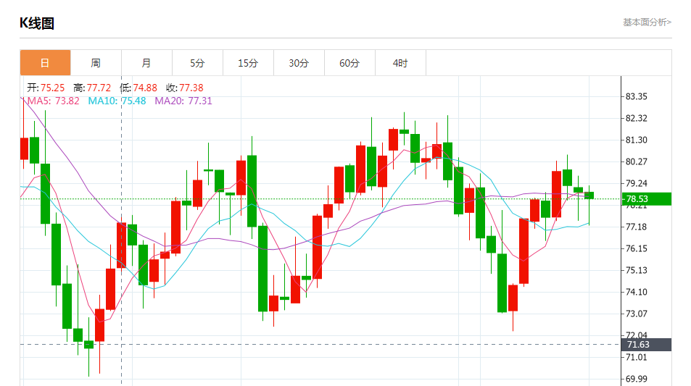
Task: Click the 69.99 axis label
Action: (x=636, y=379)
